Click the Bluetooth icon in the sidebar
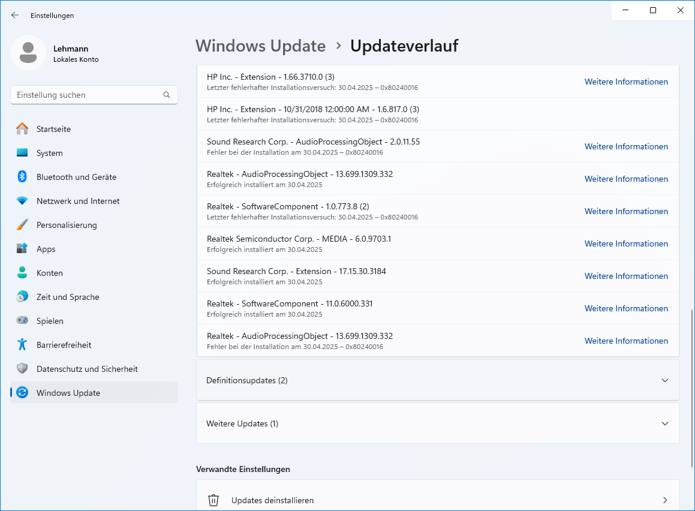Image resolution: width=695 pixels, height=511 pixels. 22,177
